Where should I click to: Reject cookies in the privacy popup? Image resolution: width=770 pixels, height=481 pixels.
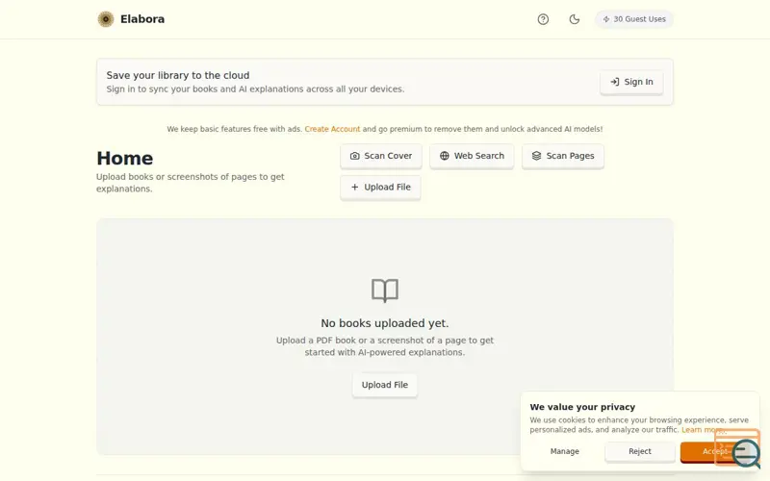640,451
